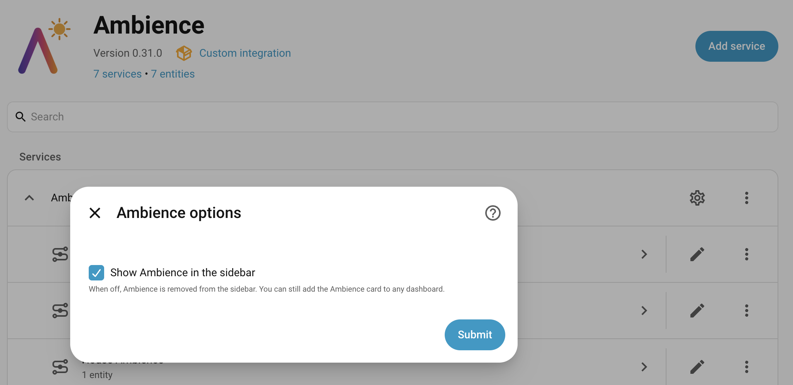This screenshot has width=793, height=385.
Task: Close the Ambience options dialog
Action: click(95, 213)
